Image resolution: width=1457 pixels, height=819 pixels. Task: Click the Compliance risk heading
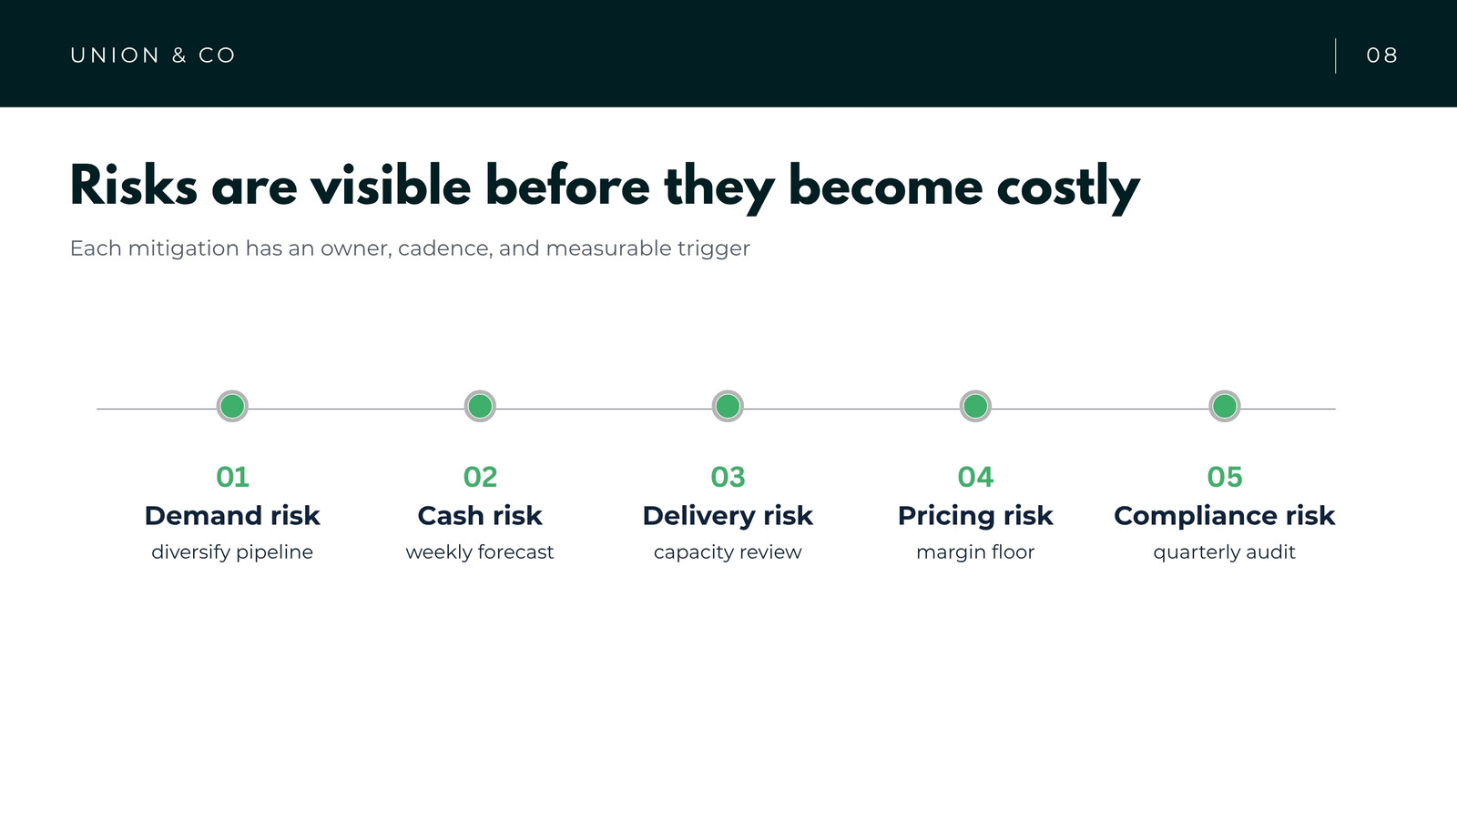1225,516
